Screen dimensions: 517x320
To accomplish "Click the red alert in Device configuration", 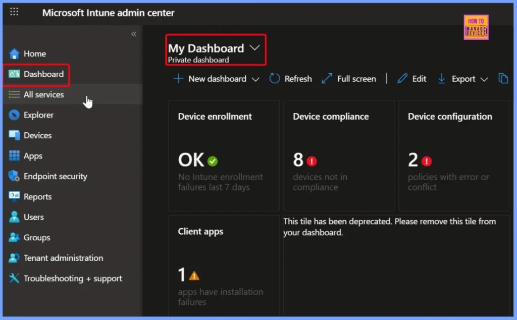I will point(426,161).
